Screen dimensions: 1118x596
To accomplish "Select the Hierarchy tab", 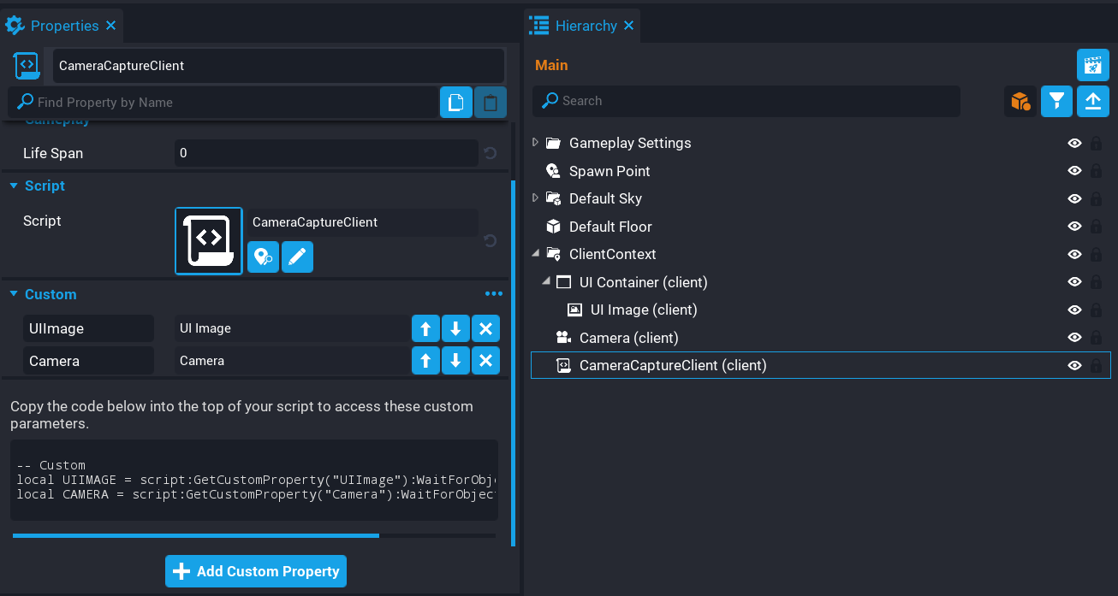I will click(586, 26).
